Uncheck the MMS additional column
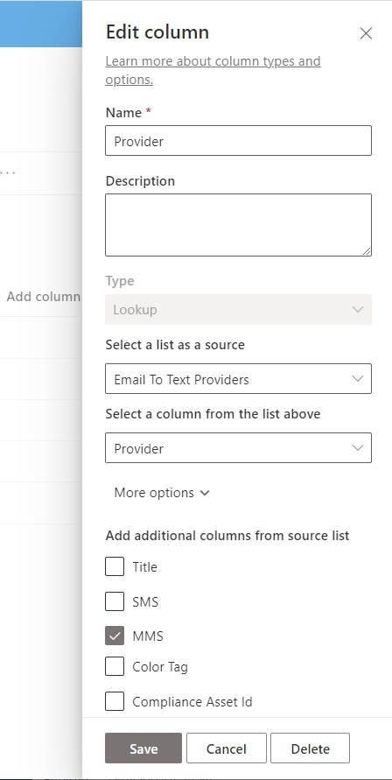Screen dimensions: 392x780 (115, 636)
